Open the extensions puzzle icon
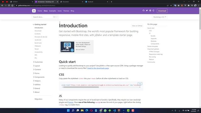This screenshot has height=113, width=201. 188,6
